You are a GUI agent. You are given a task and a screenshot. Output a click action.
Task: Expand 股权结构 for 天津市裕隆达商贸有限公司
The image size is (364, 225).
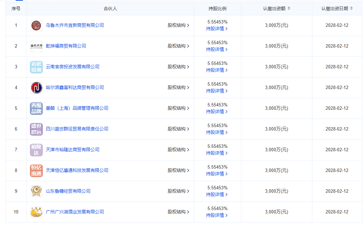tap(178, 150)
